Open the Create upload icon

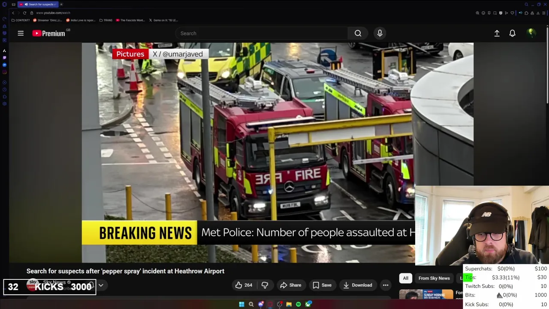(x=497, y=33)
